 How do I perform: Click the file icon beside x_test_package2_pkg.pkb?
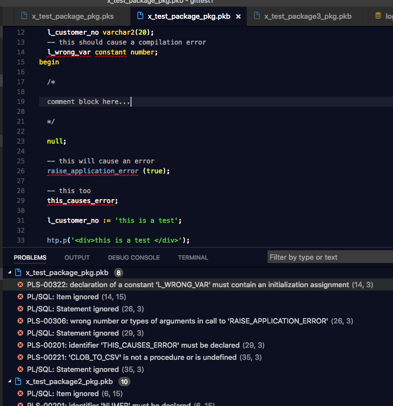pos(18,381)
